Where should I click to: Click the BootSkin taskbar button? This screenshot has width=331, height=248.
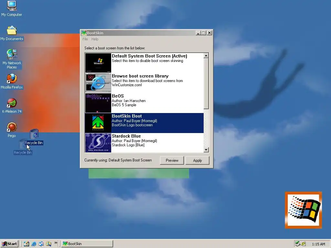tap(87, 244)
